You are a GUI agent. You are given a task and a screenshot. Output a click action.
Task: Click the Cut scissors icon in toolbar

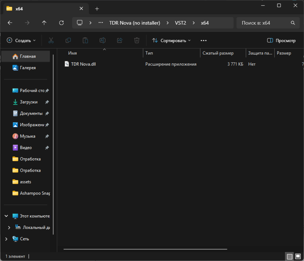tap(51, 40)
